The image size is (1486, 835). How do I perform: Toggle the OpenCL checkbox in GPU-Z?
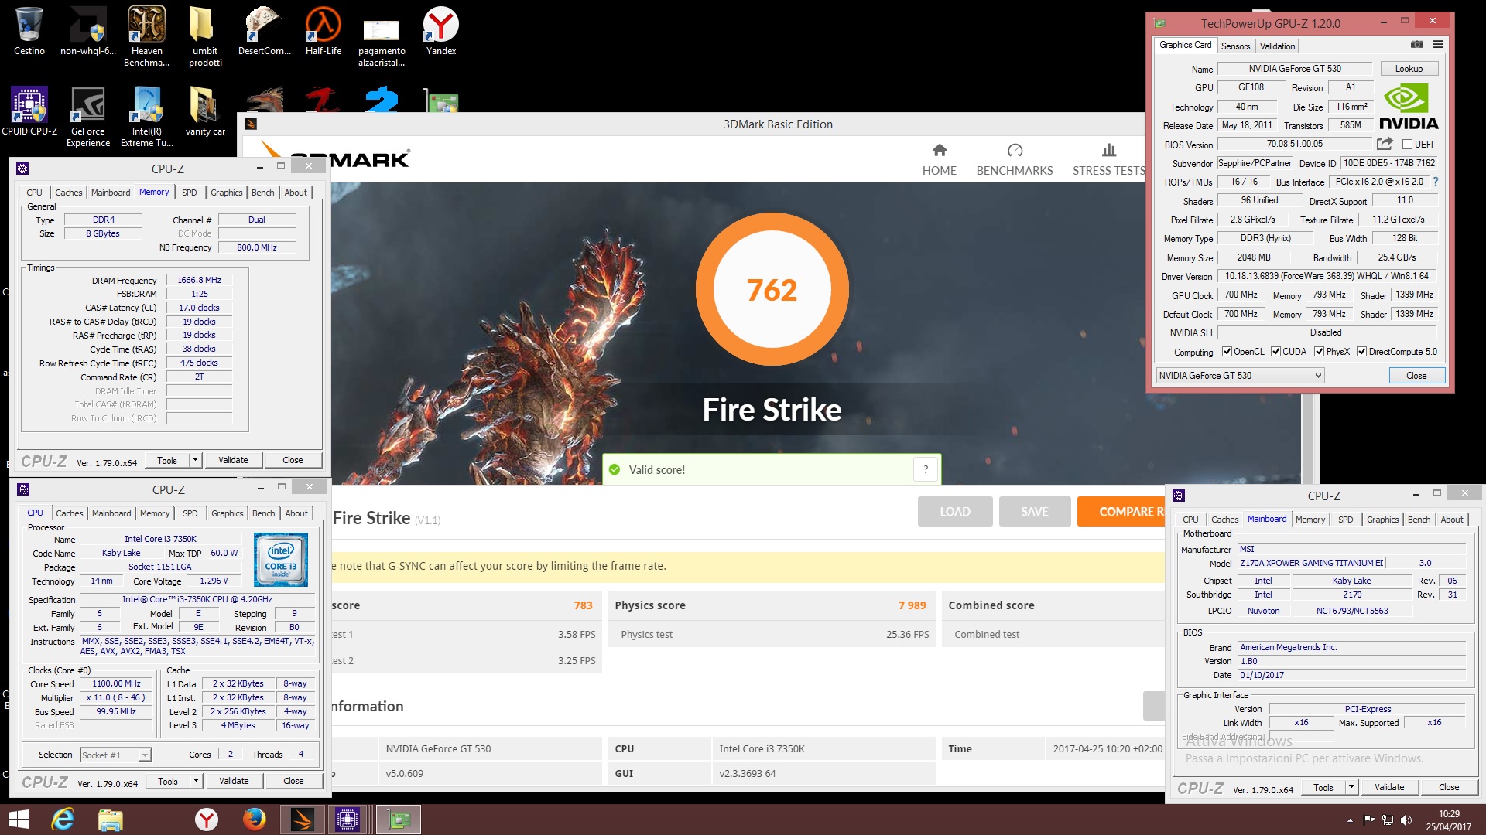tap(1227, 352)
